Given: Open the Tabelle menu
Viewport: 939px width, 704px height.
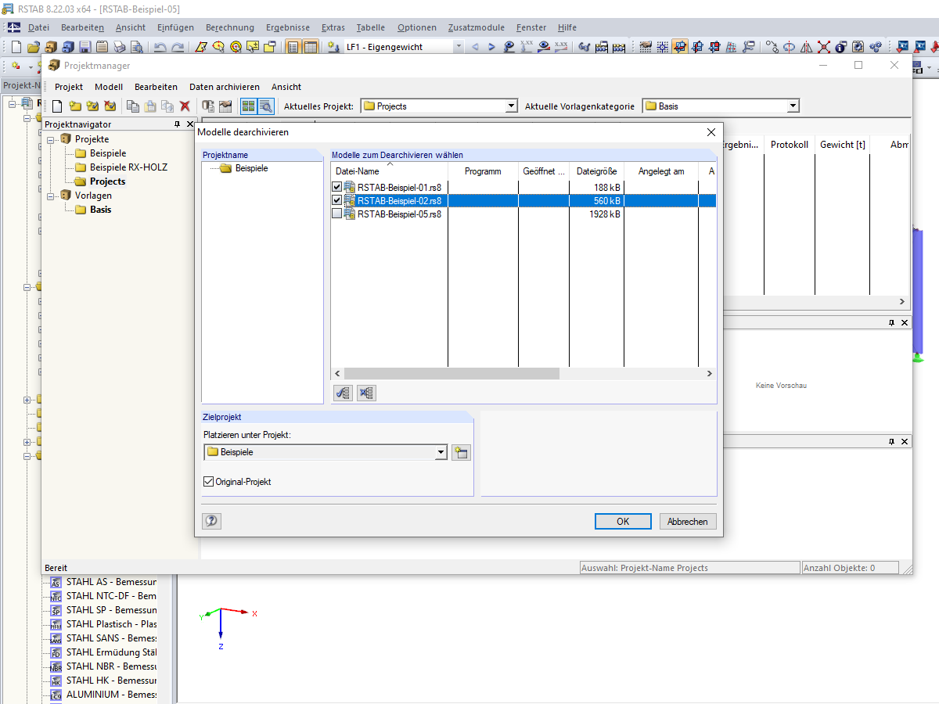Looking at the screenshot, I should pos(370,27).
